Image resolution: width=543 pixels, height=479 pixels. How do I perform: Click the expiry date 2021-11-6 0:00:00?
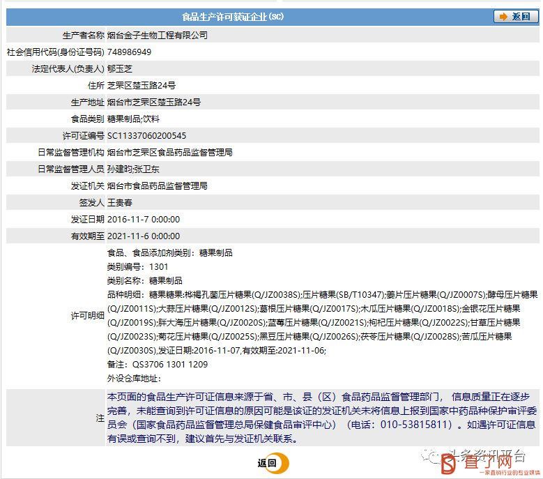click(143, 236)
